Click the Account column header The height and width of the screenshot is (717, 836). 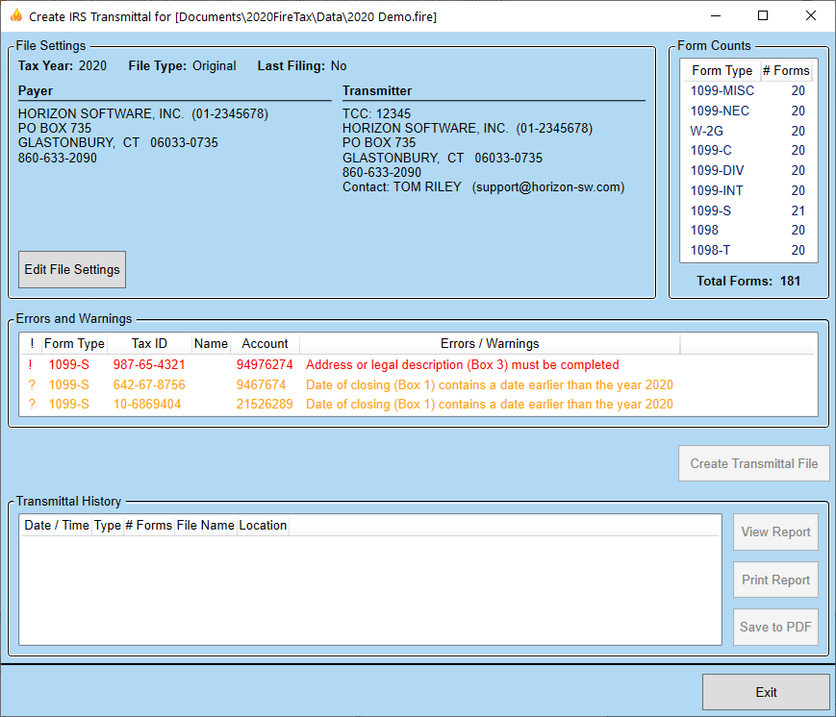(265, 343)
